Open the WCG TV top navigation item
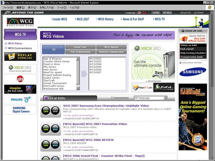 159,19
